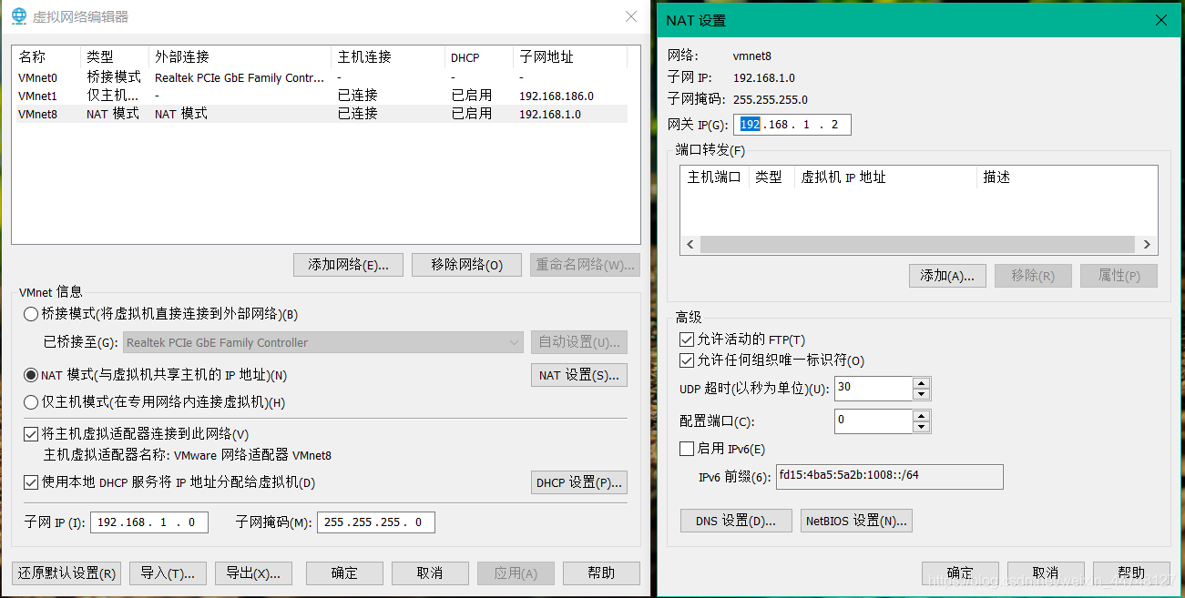The width and height of the screenshot is (1185, 598).
Task: Click 移除(R) in NAT settings
Action: click(x=1033, y=276)
